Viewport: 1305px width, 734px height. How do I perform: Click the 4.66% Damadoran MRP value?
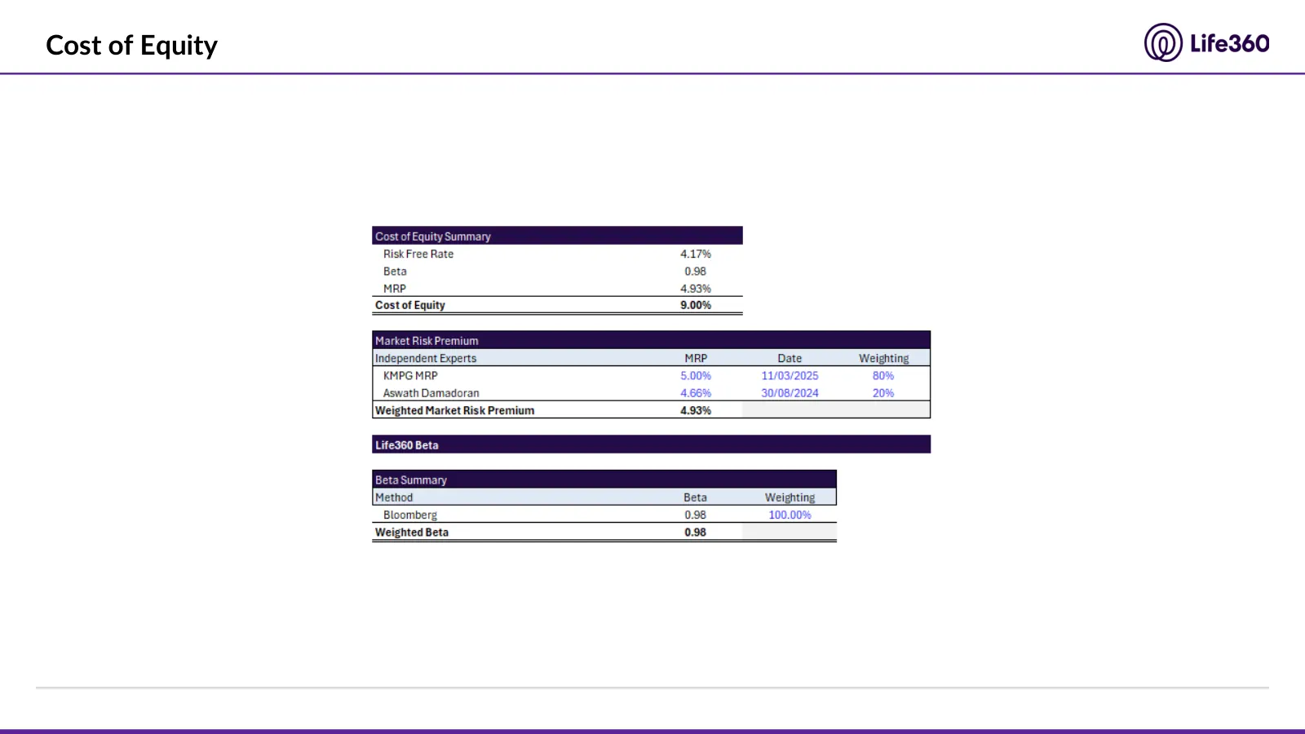coord(696,392)
